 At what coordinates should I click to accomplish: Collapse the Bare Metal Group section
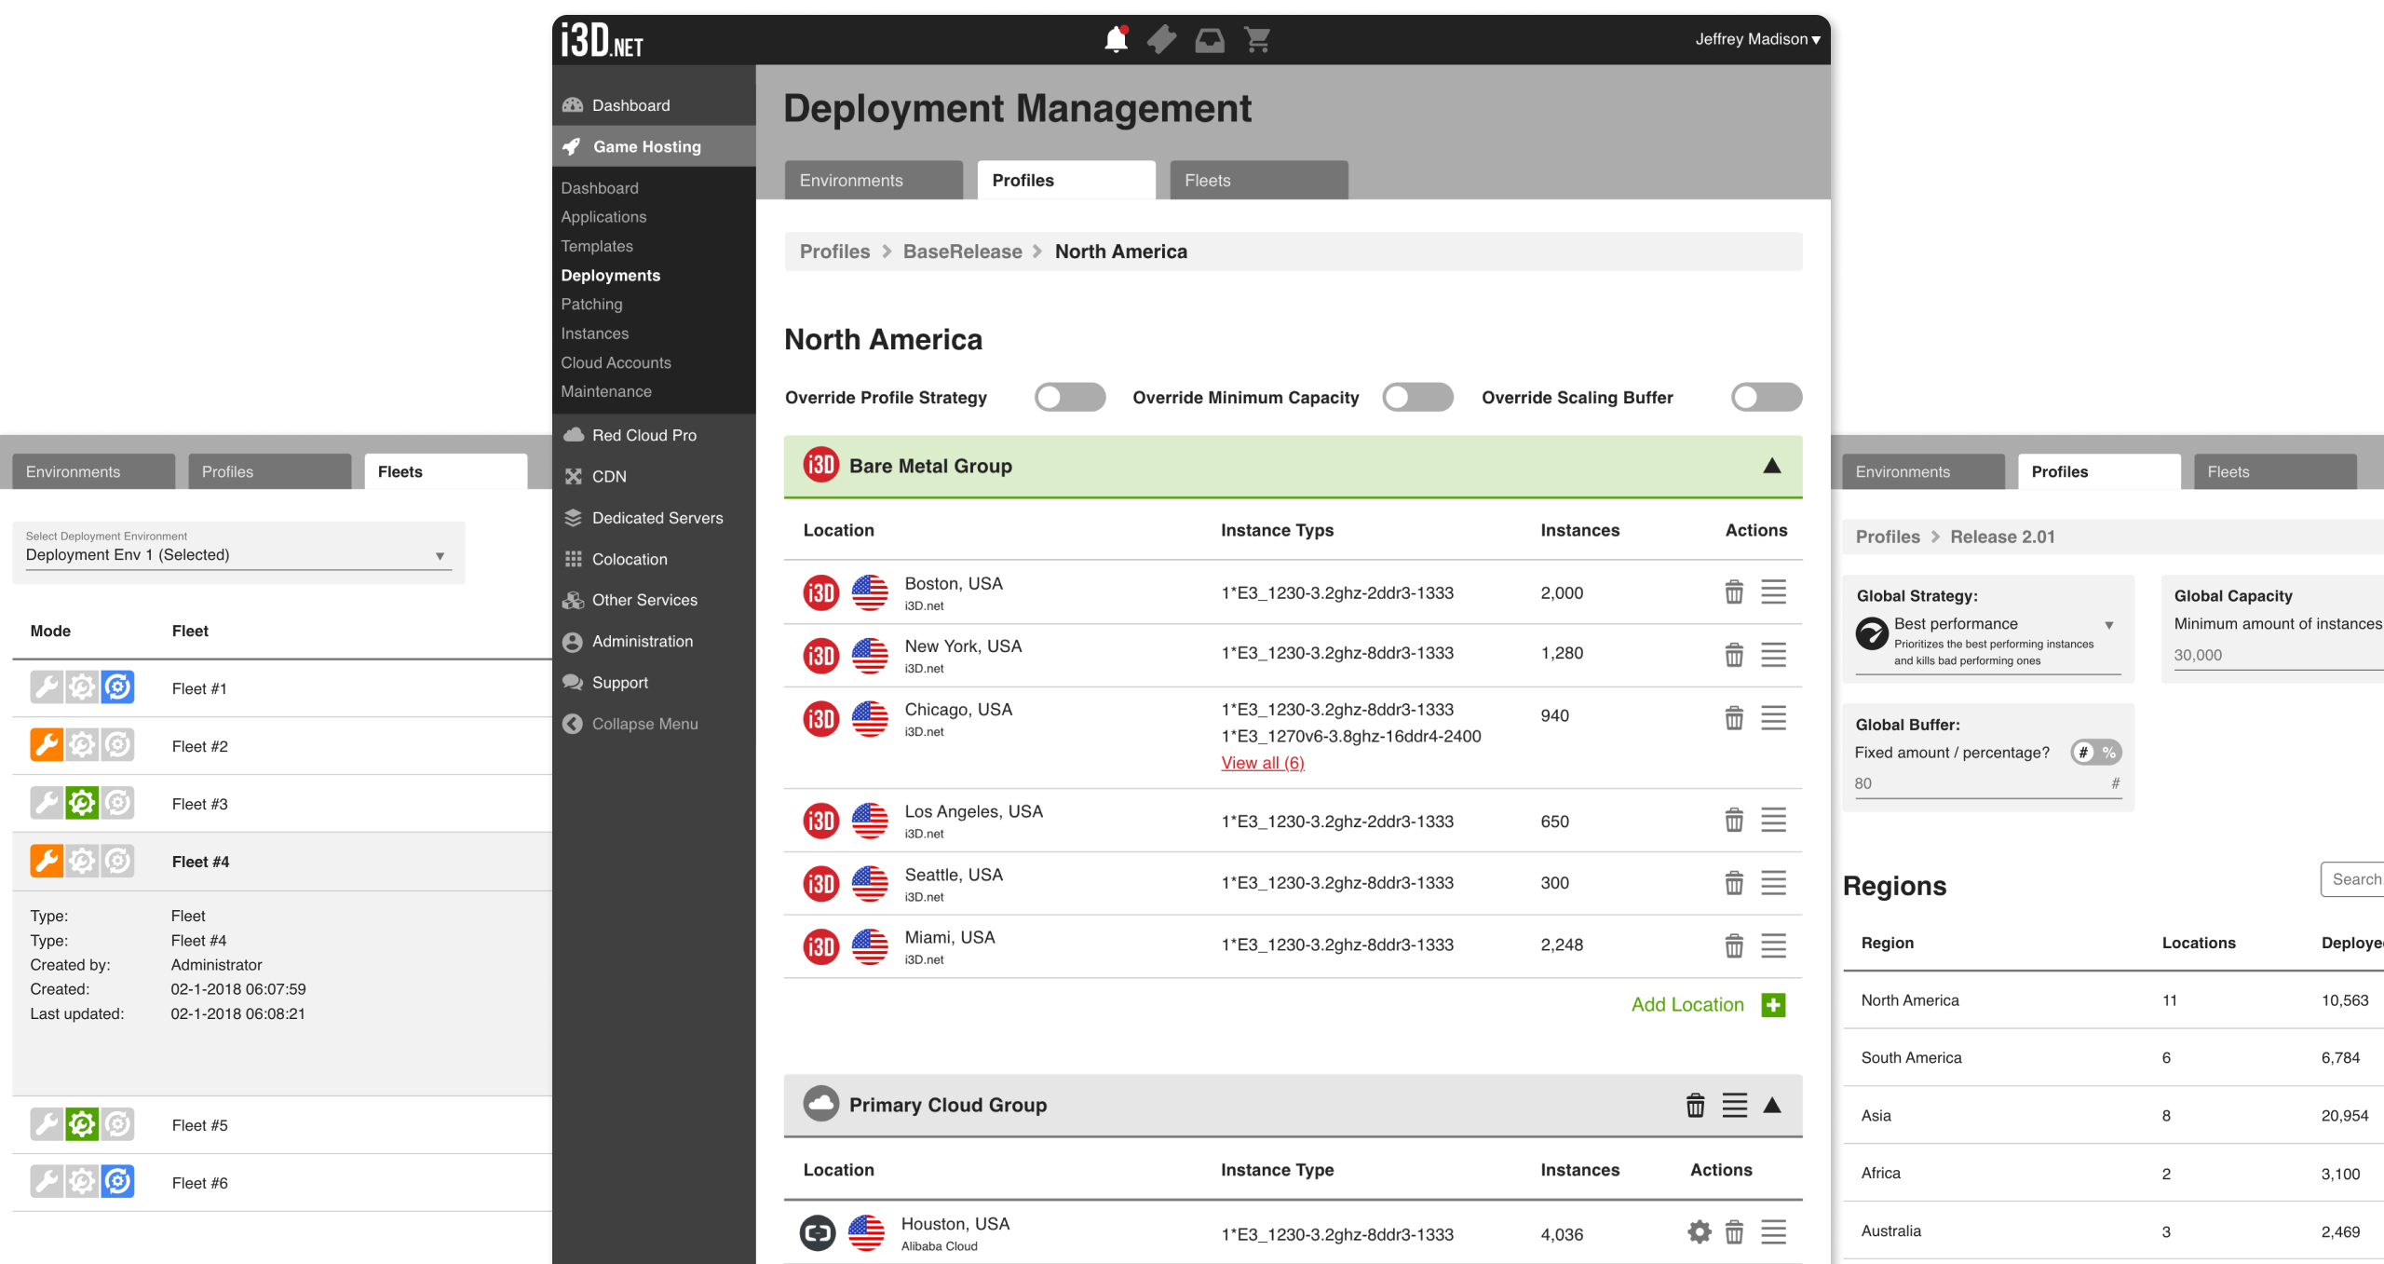[1771, 466]
